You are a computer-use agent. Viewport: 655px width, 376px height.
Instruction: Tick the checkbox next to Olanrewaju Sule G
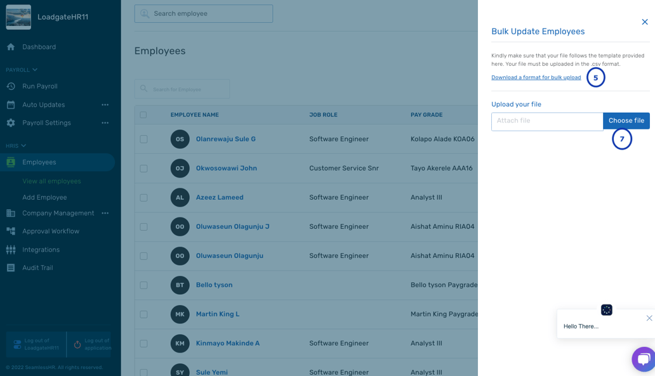(144, 139)
